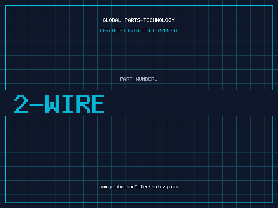Click the .com ending of the URL
This screenshot has width=278, height=208.
[x=174, y=187]
